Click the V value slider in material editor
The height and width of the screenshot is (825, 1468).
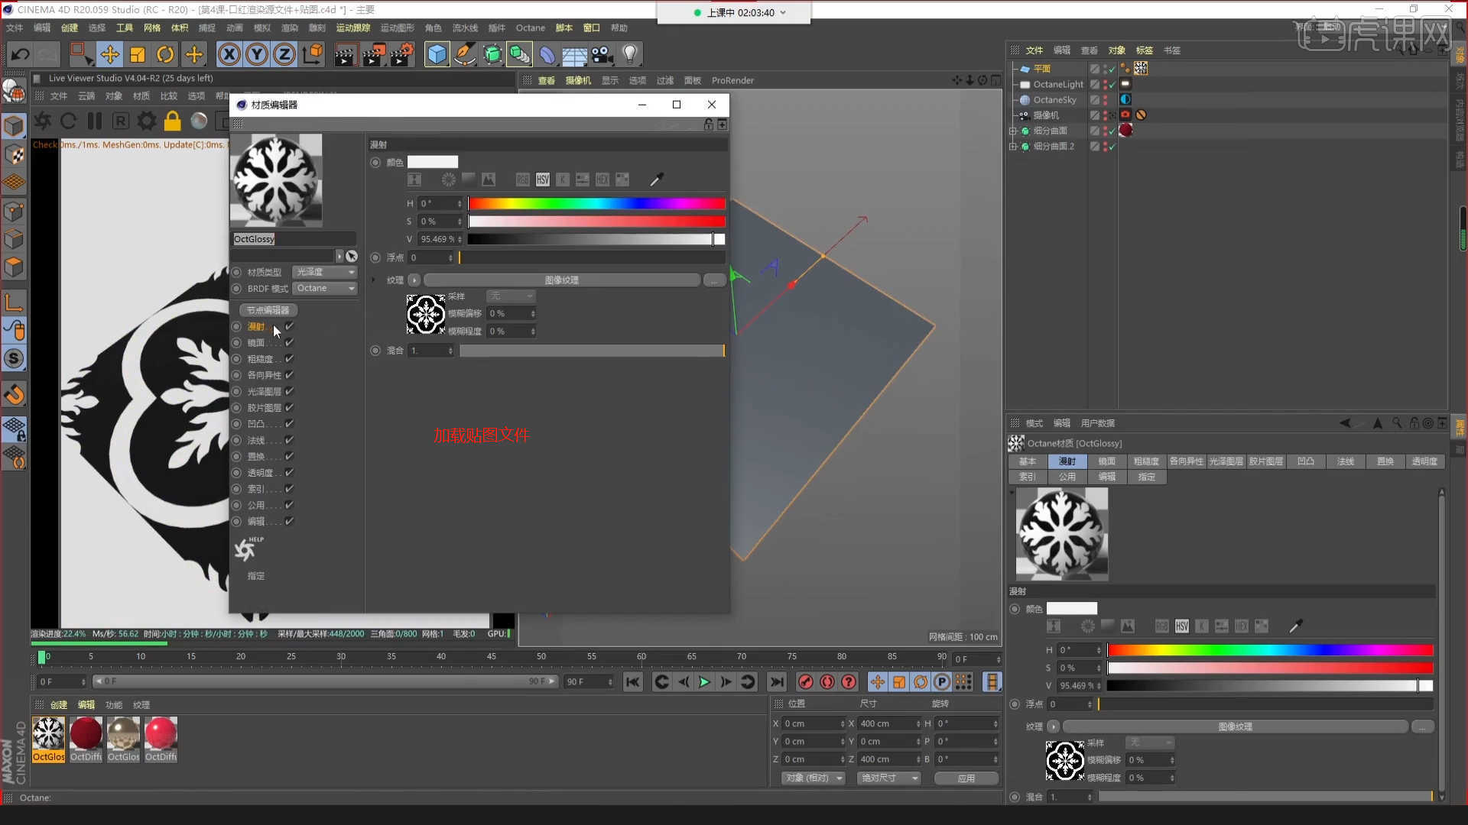(596, 239)
